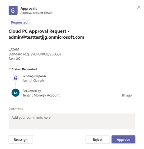The image size is (144, 149).
Task: Reject the Cloud PC request
Action: tap(98, 140)
